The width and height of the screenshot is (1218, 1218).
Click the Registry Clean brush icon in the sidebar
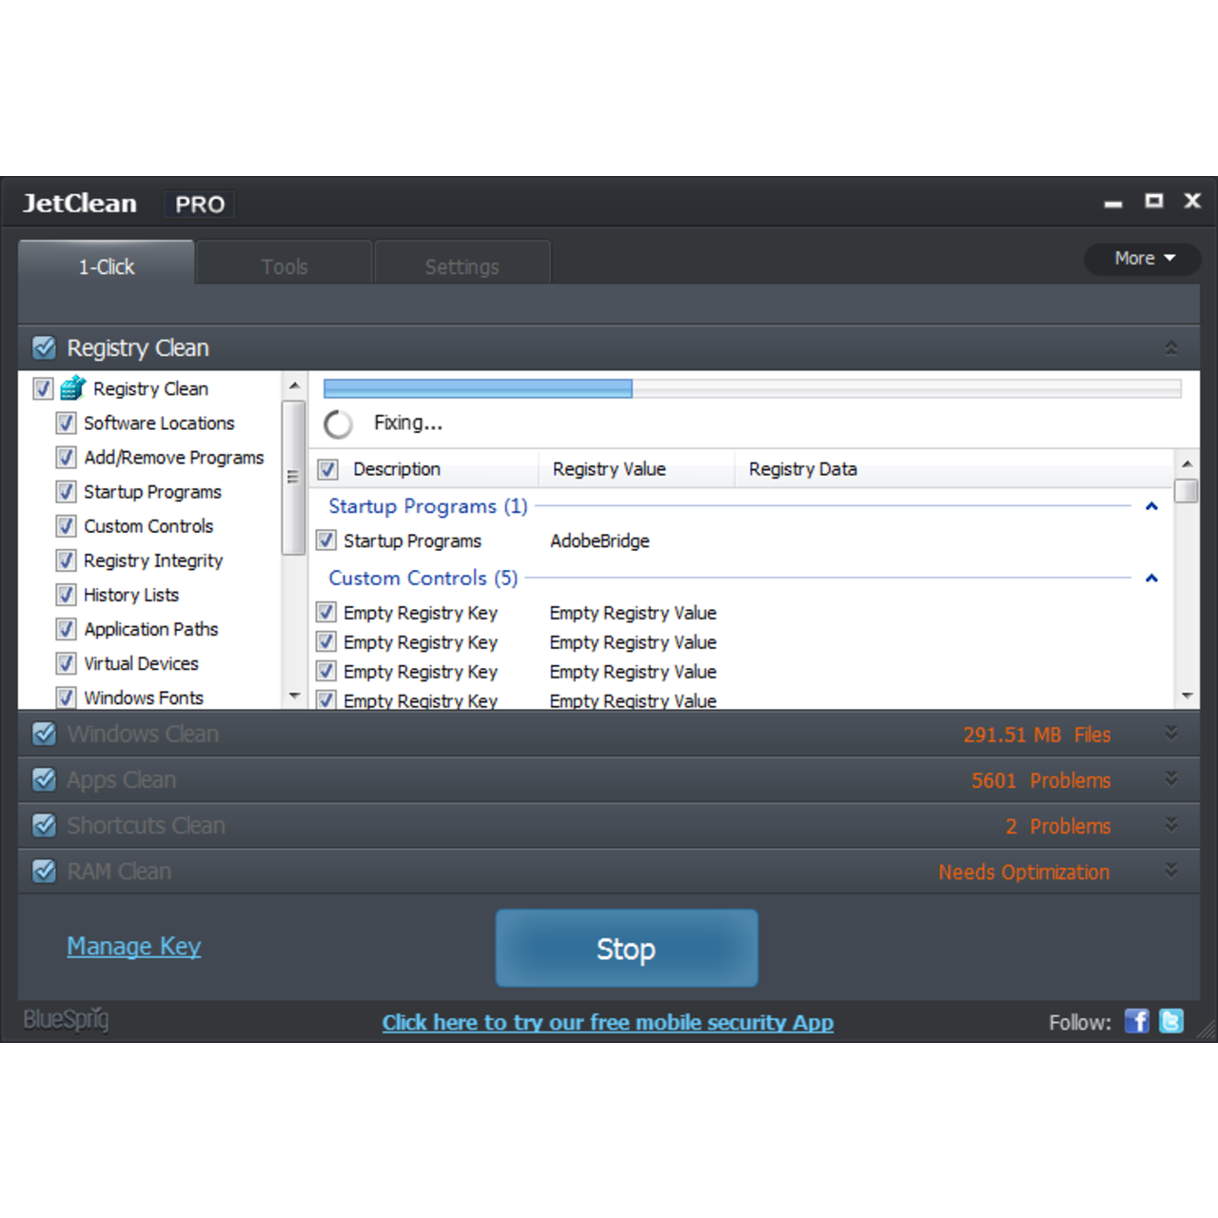tap(71, 388)
